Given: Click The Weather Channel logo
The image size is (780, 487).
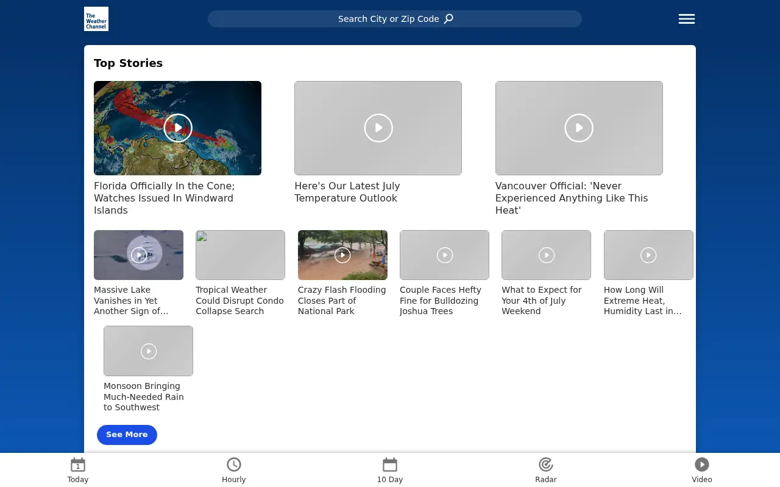Looking at the screenshot, I should [96, 19].
